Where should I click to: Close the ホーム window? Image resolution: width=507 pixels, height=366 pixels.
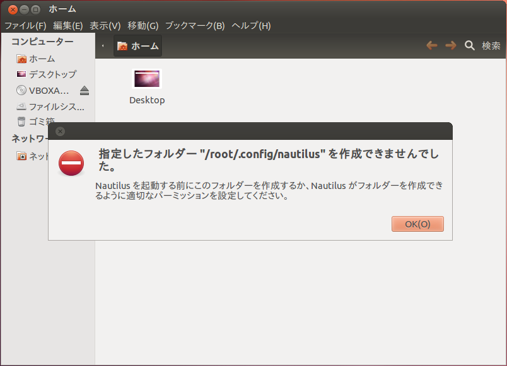tap(13, 9)
